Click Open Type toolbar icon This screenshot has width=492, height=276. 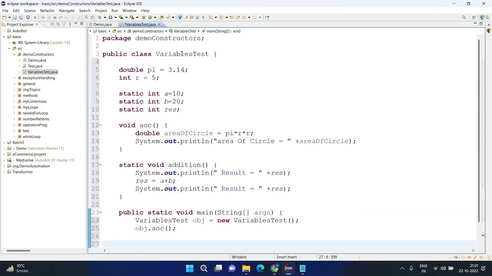coord(161,17)
